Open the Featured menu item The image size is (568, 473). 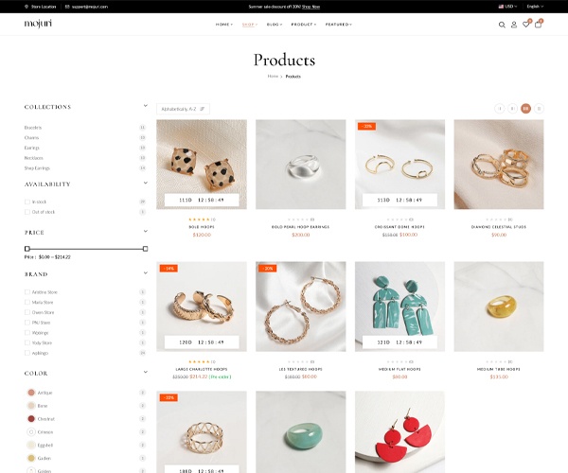(338, 25)
